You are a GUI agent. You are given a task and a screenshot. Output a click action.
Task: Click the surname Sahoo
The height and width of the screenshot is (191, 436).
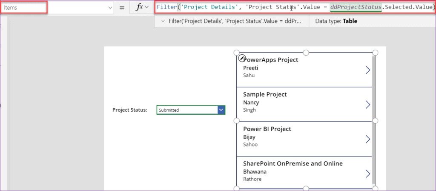[250, 144]
